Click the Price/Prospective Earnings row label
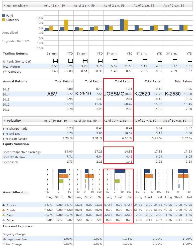195x247 pixels. point(22,152)
